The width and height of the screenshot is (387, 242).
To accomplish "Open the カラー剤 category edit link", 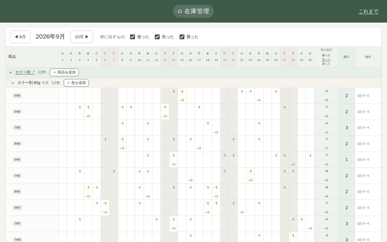I will point(25,72).
